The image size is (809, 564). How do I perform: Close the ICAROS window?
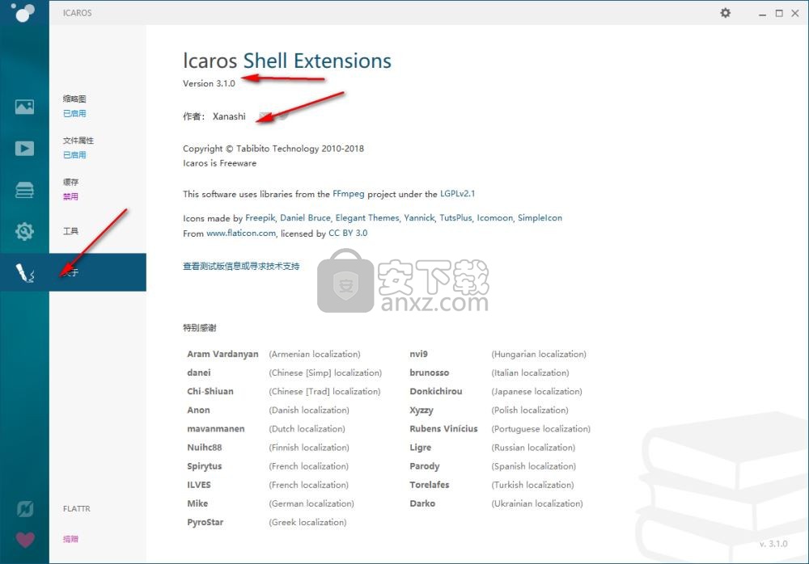coord(795,14)
